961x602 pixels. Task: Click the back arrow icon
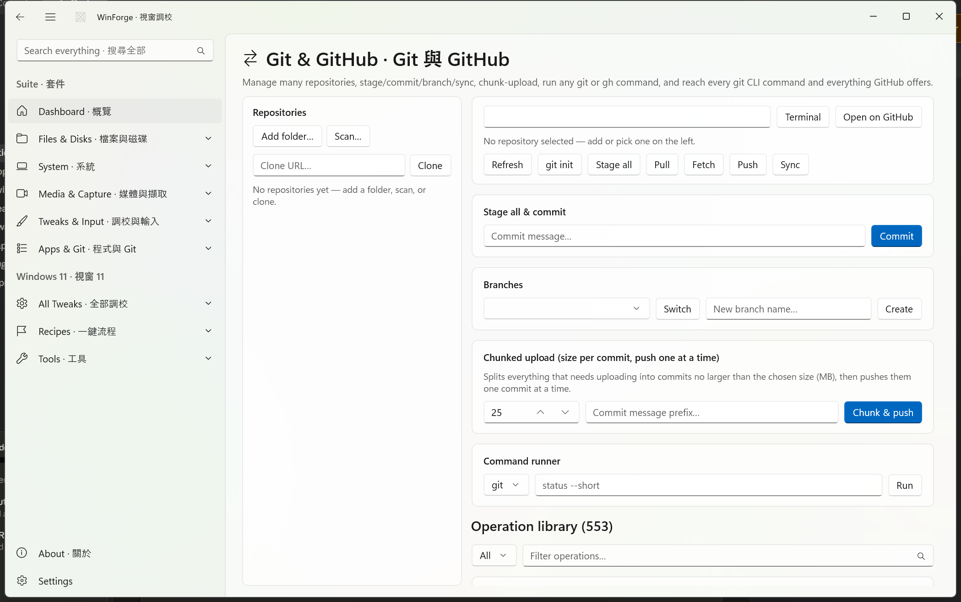coord(20,17)
